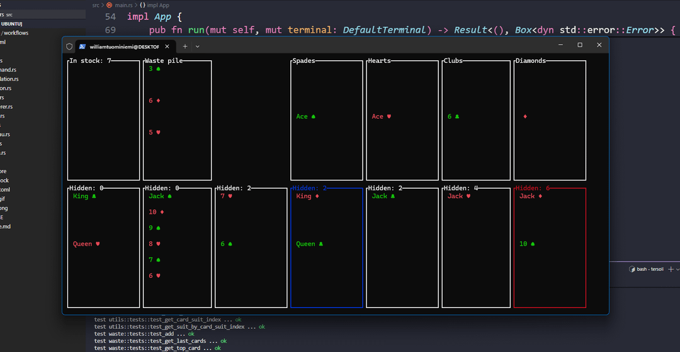
Task: Click the blue Hidden: 2 column label
Action: (x=310, y=188)
